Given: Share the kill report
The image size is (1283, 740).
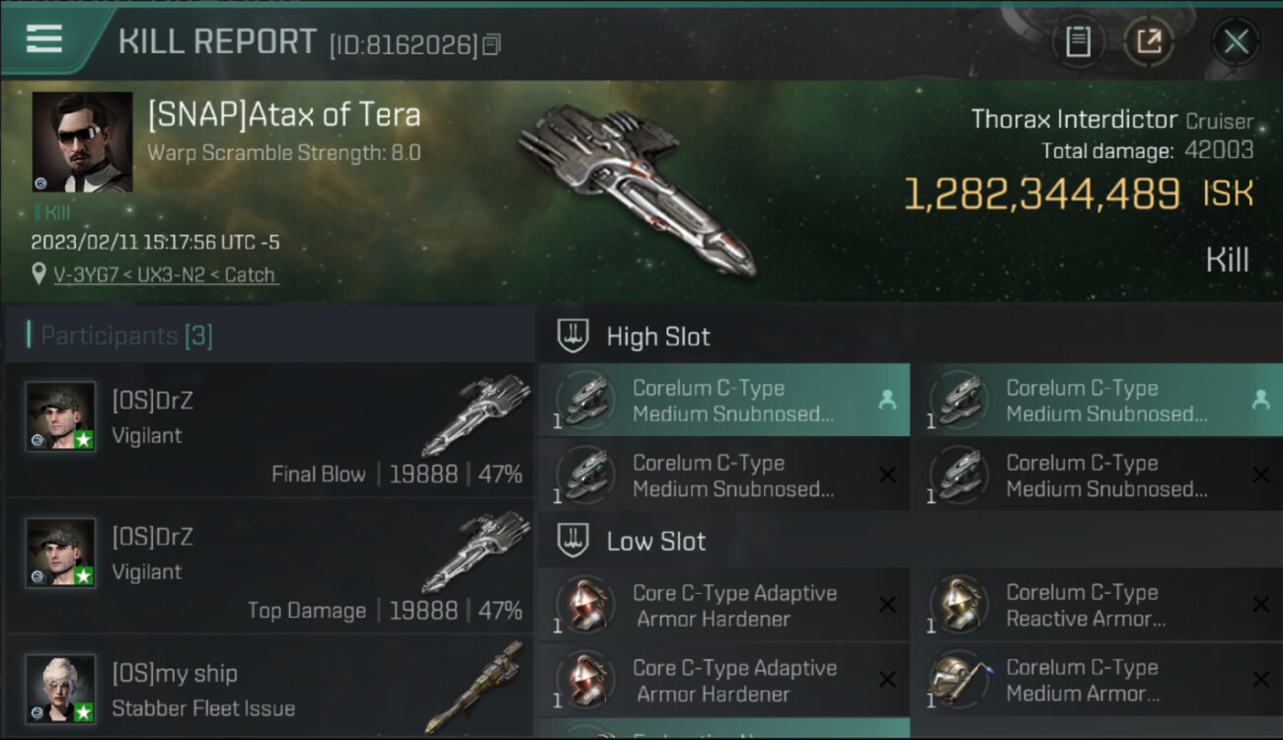Looking at the screenshot, I should [1149, 41].
